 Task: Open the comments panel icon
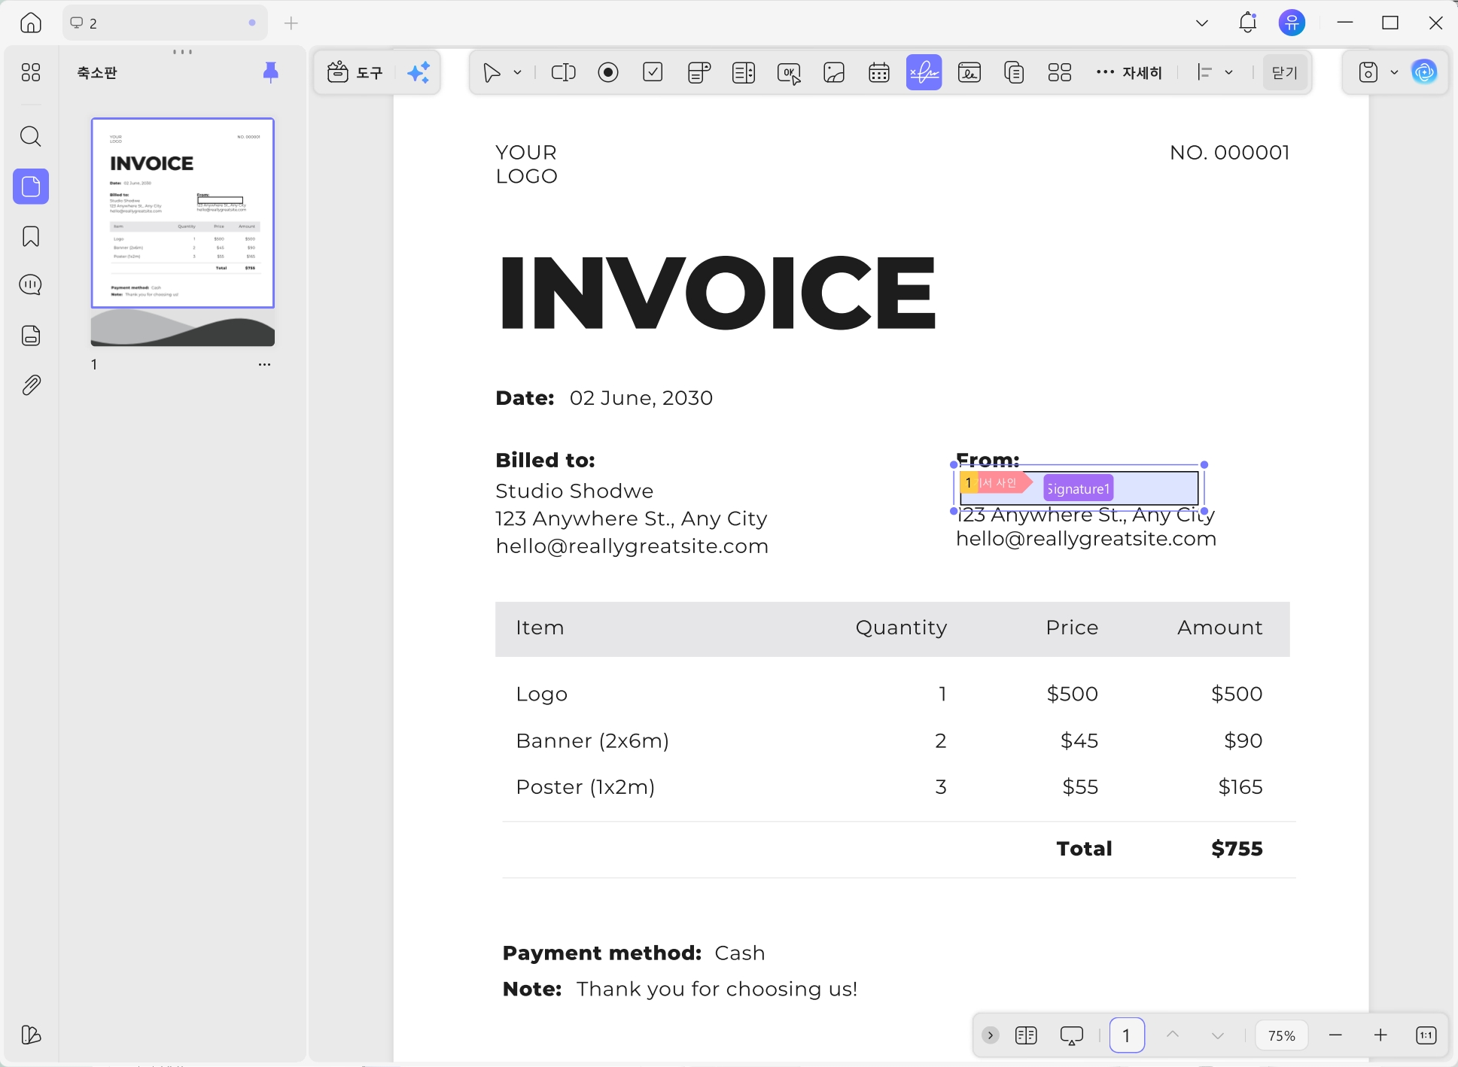(x=31, y=285)
